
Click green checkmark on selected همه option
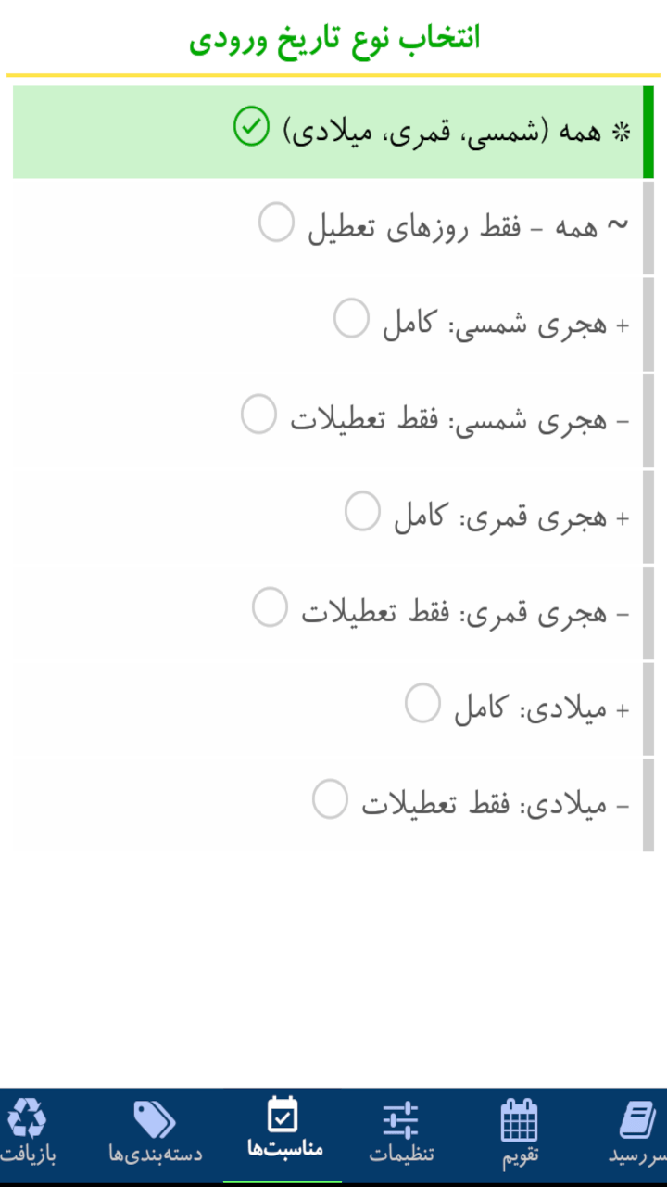click(251, 126)
